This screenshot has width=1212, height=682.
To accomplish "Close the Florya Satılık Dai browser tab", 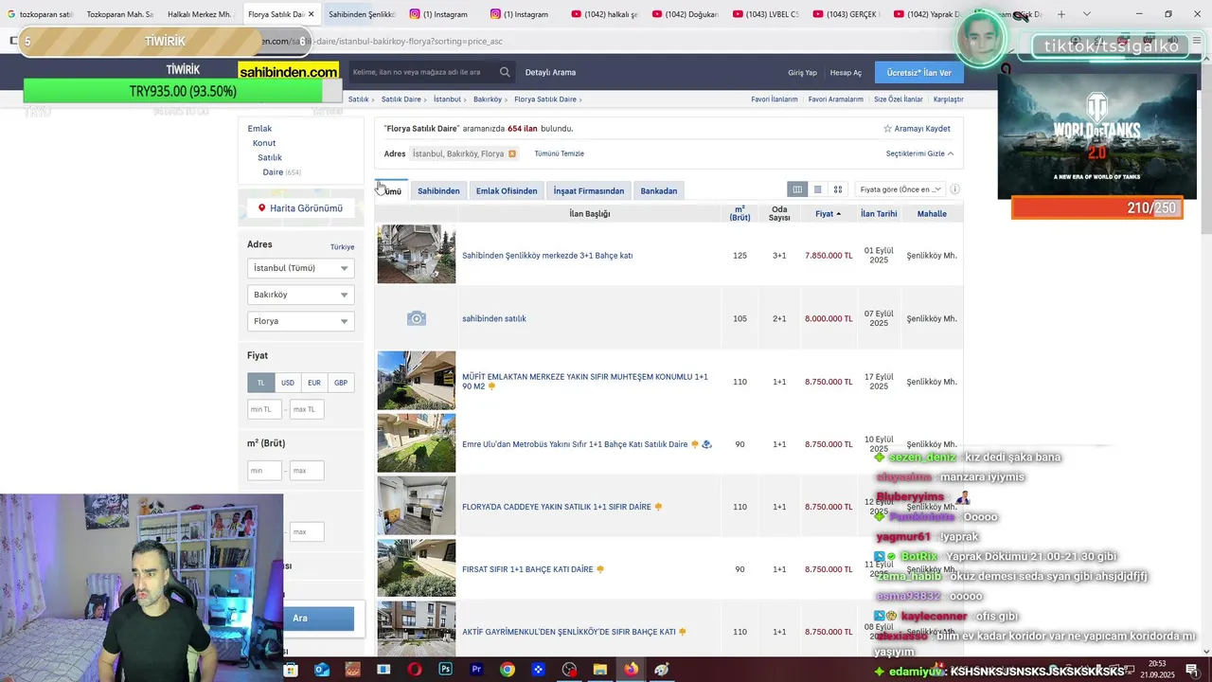I will pyautogui.click(x=311, y=14).
